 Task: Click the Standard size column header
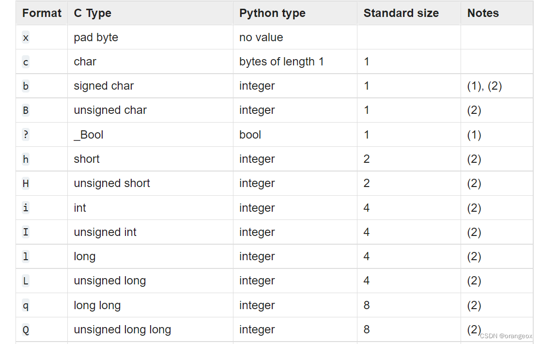(401, 13)
